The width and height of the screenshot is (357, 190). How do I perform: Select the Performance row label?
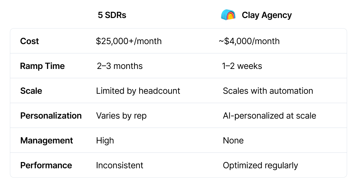point(46,165)
